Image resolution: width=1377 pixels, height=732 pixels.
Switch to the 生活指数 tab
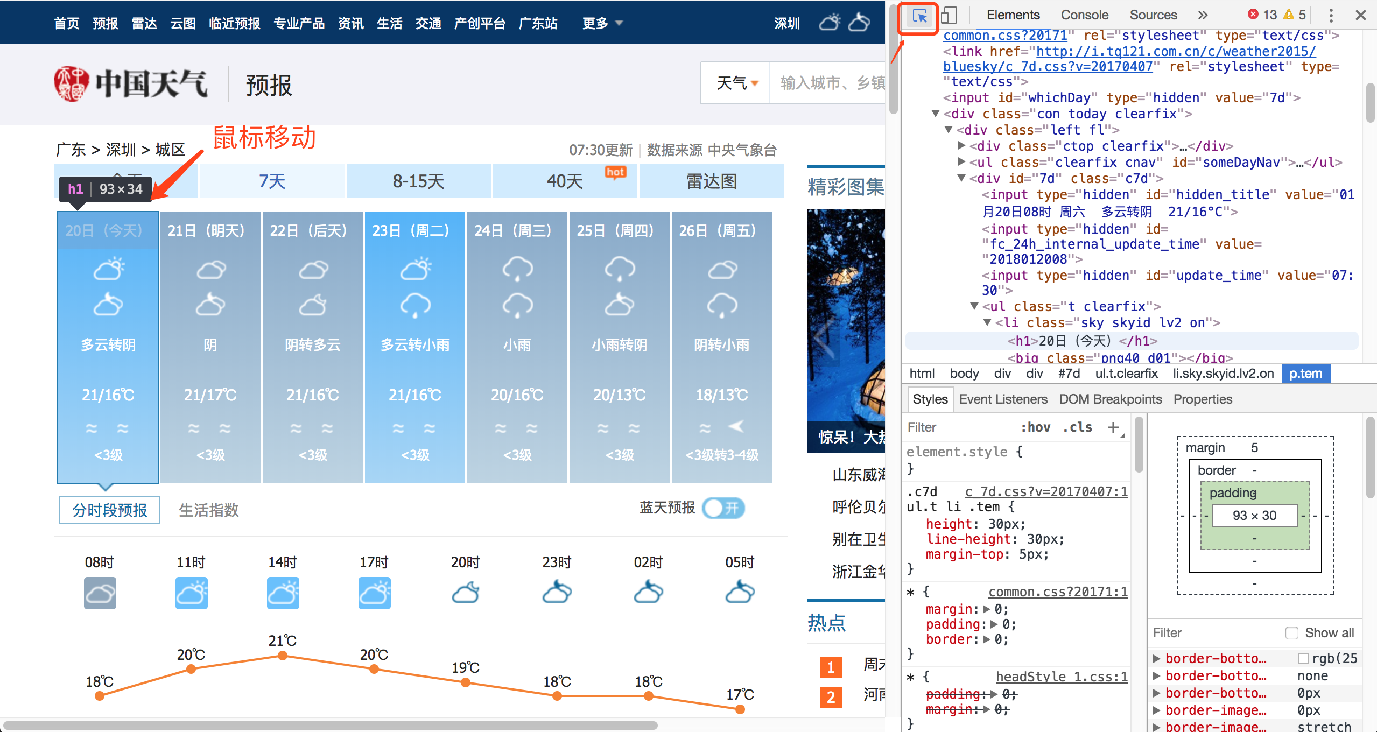point(209,510)
